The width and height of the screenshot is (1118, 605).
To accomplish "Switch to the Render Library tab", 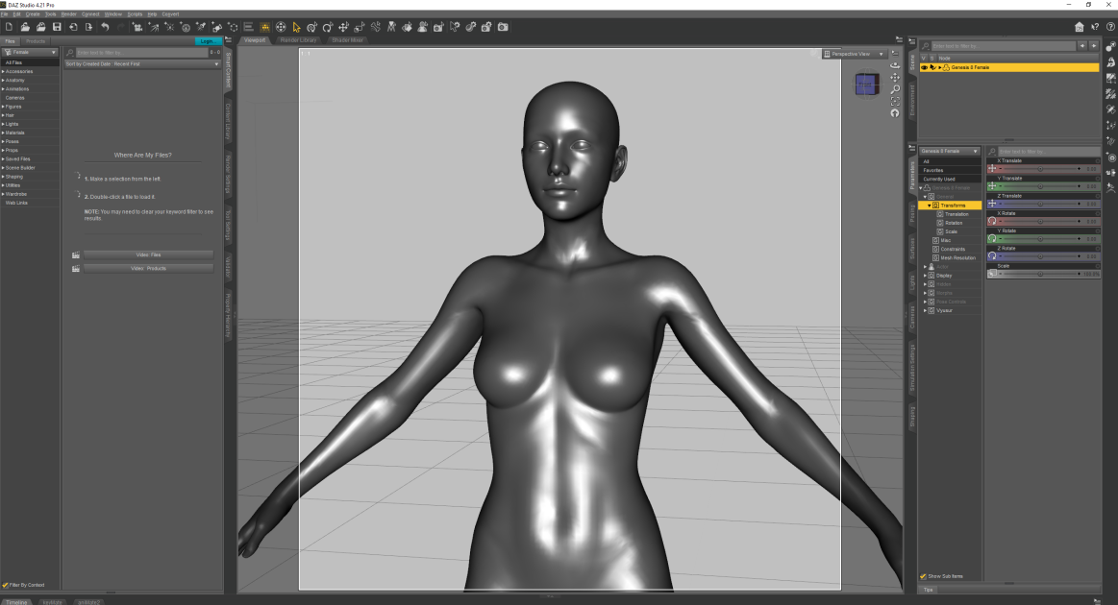I will [298, 40].
